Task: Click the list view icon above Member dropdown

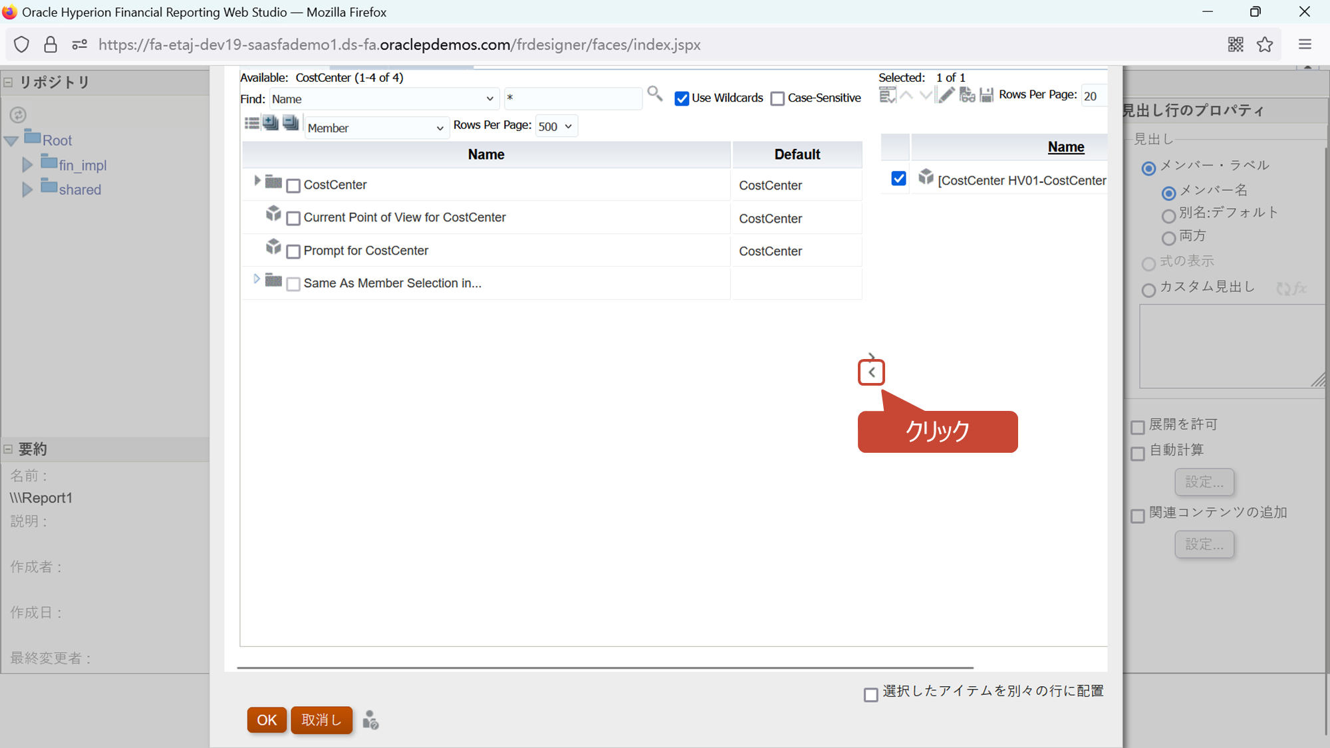Action: [x=251, y=123]
